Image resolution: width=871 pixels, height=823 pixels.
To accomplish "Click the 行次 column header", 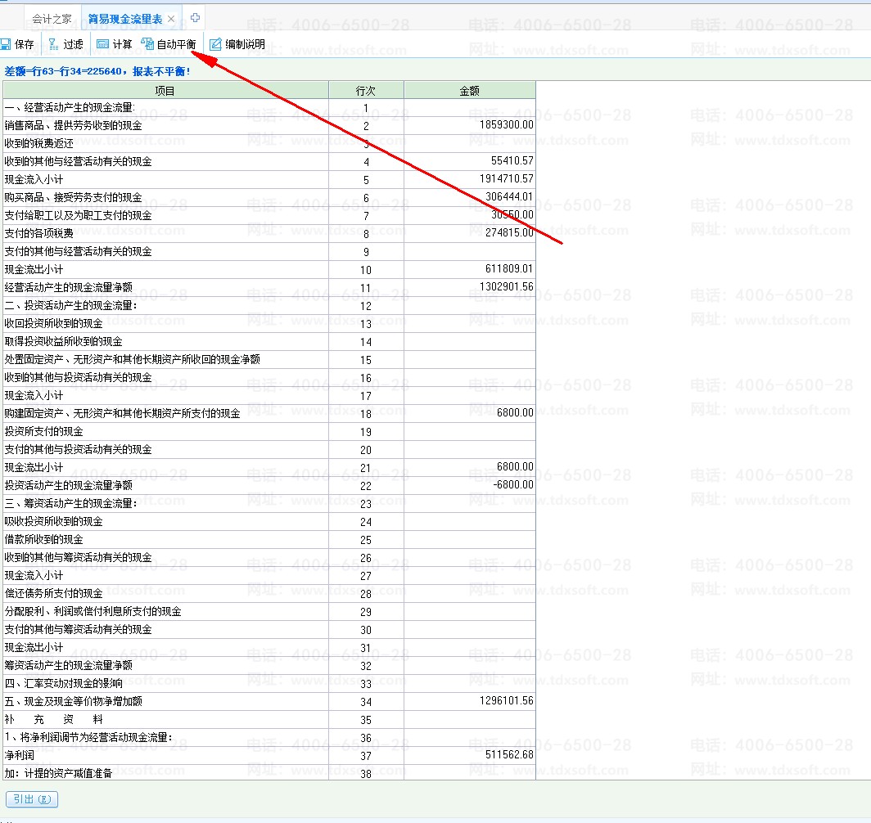I will [x=366, y=90].
